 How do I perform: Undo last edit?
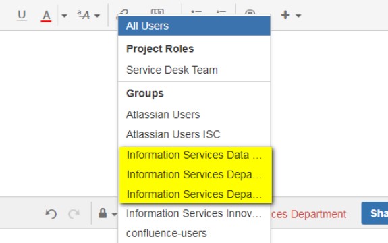point(51,213)
